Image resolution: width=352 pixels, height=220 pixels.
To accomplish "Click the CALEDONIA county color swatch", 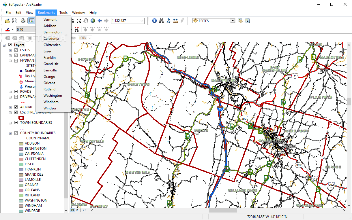I will pyautogui.click(x=21, y=154).
